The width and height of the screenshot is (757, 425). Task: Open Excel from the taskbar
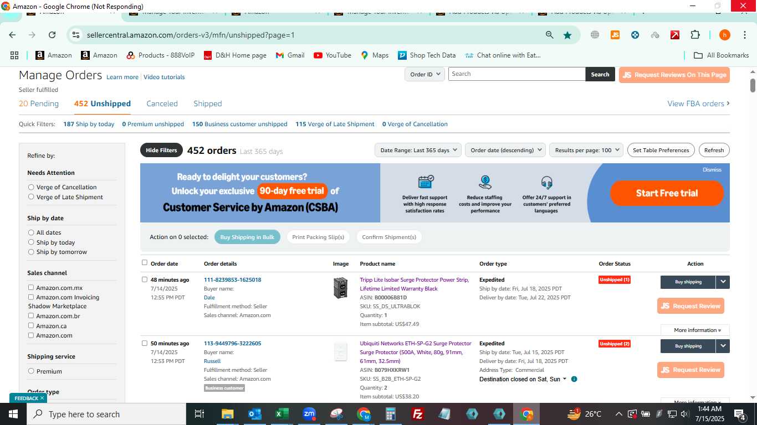[282, 414]
